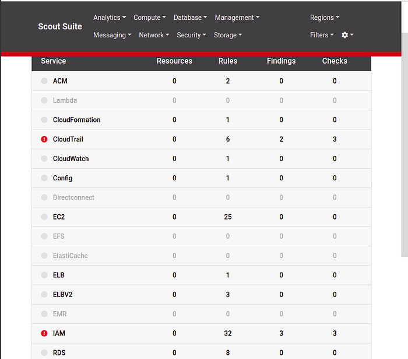Open the Regions dropdown
The image size is (408, 359).
[x=325, y=18]
